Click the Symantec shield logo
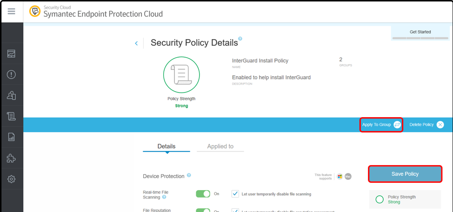 coord(35,11)
